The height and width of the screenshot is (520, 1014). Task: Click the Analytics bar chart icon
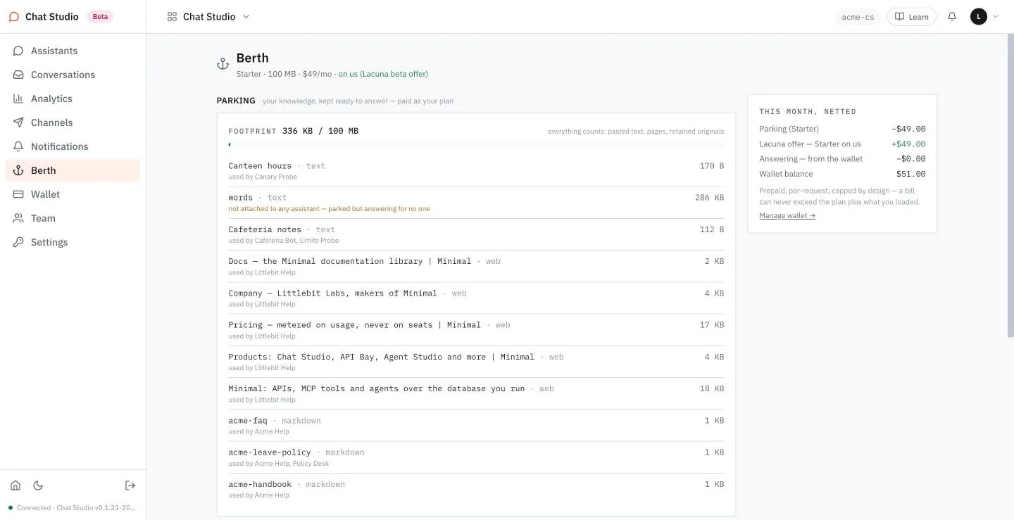click(18, 99)
